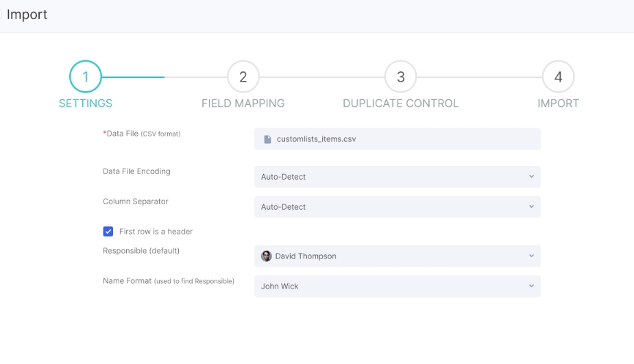Uncheck the First row is a header checkbox

pyautogui.click(x=108, y=231)
